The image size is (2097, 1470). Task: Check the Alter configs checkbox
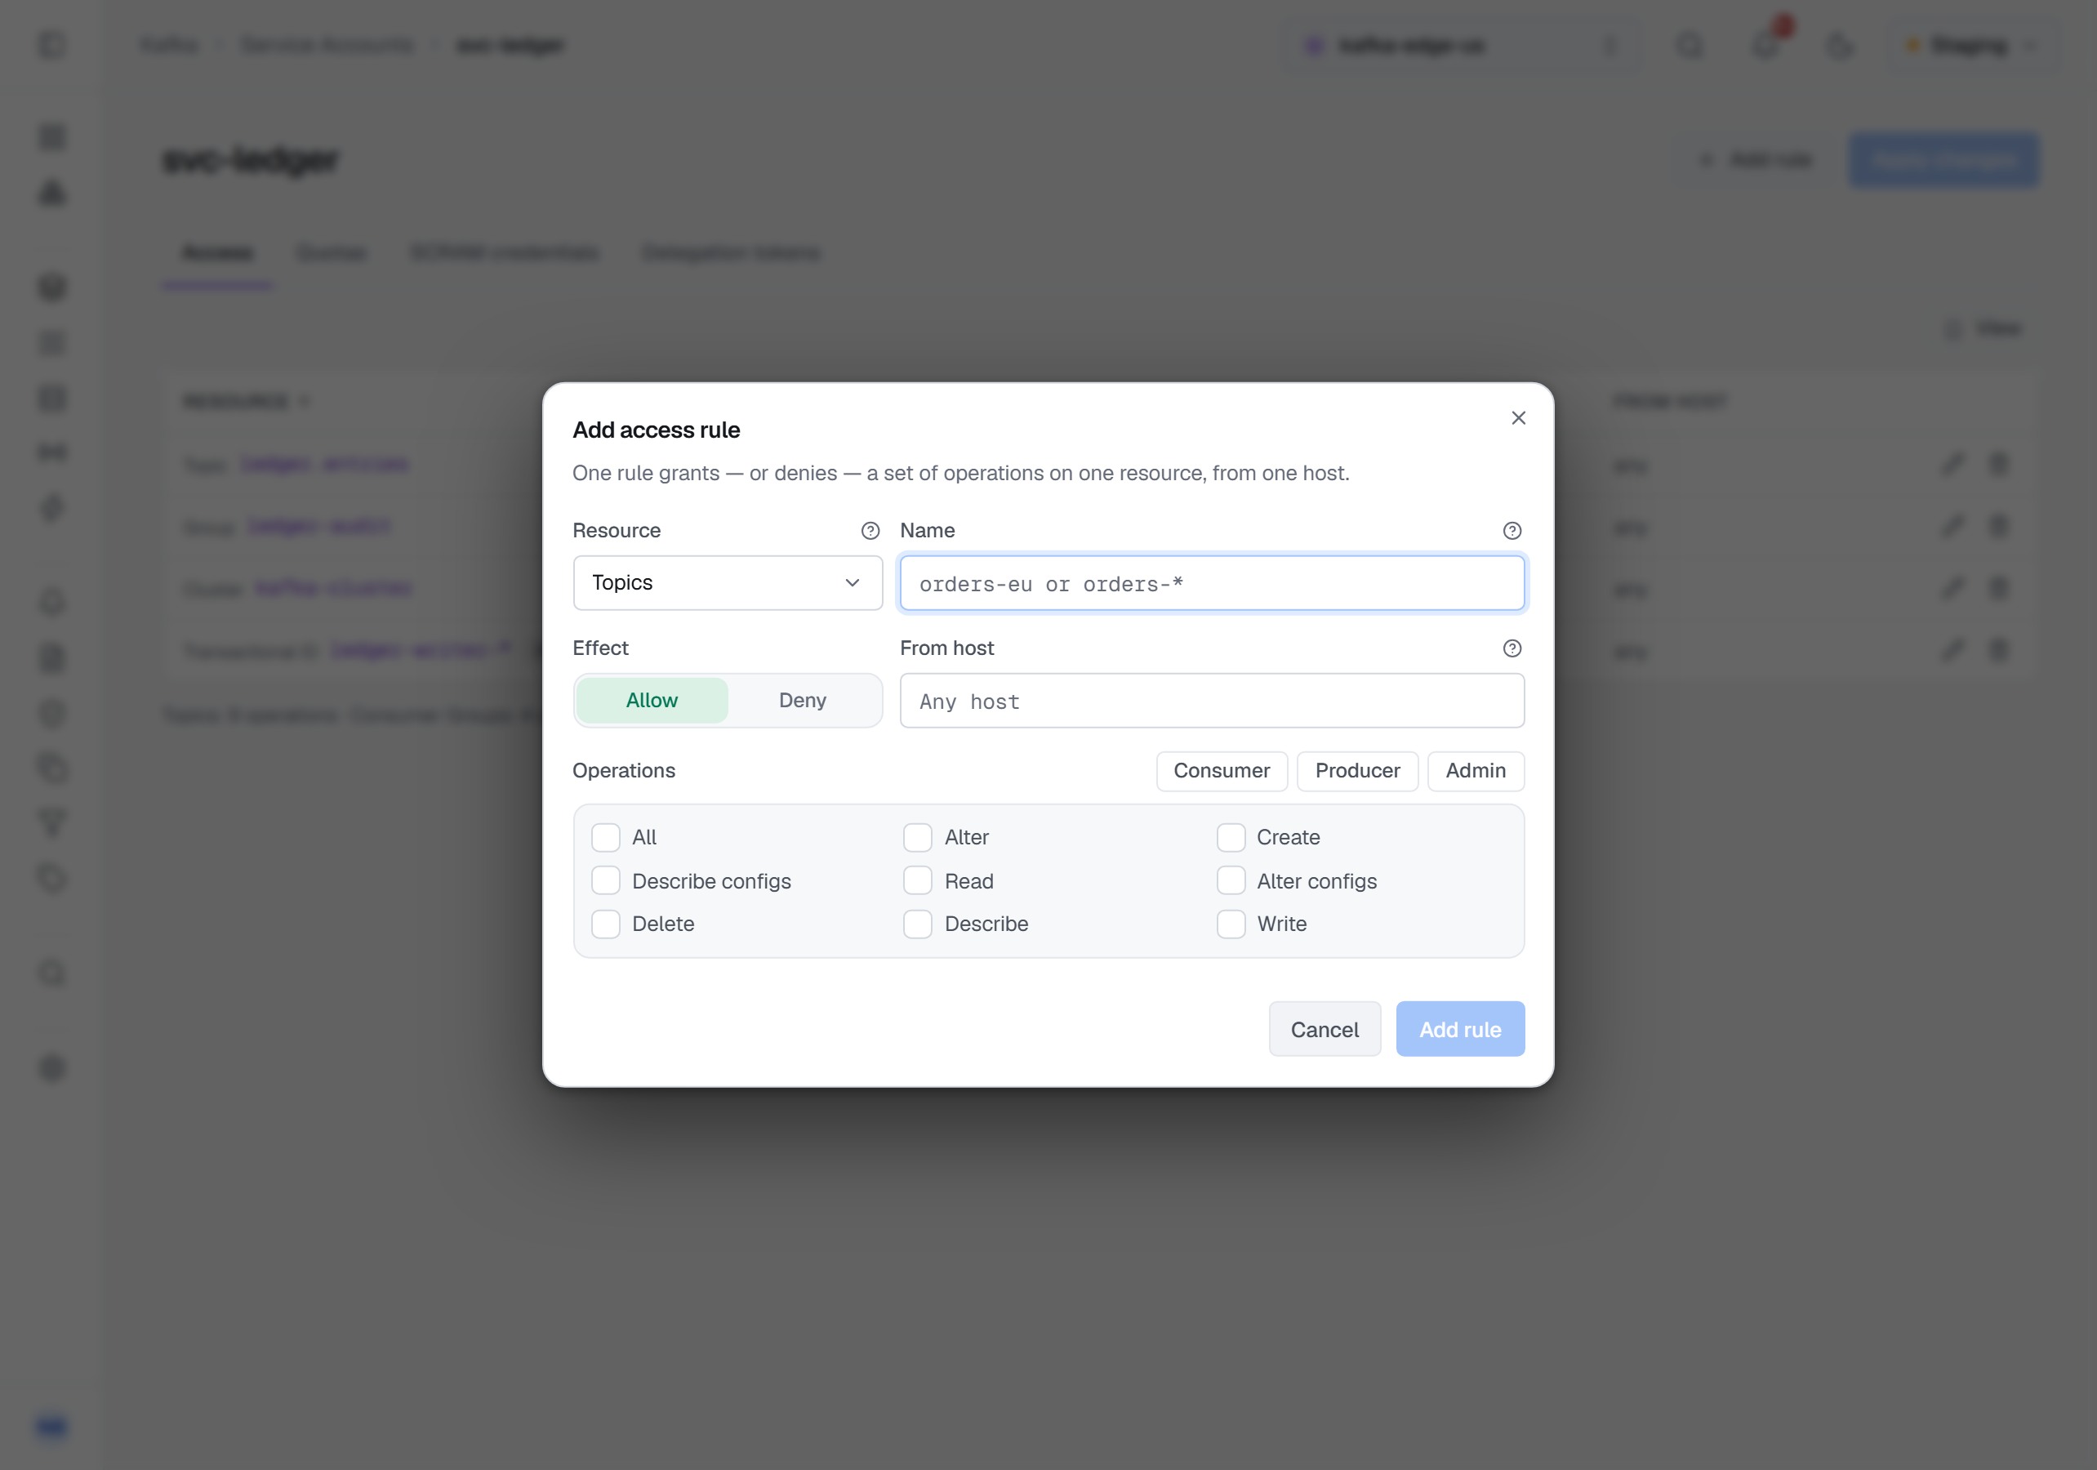click(x=1231, y=882)
